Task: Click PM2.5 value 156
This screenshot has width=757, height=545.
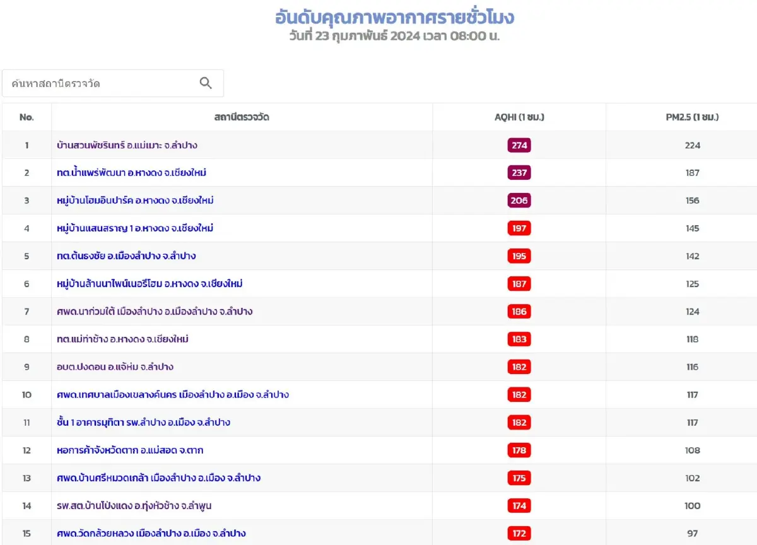Action: (x=693, y=201)
